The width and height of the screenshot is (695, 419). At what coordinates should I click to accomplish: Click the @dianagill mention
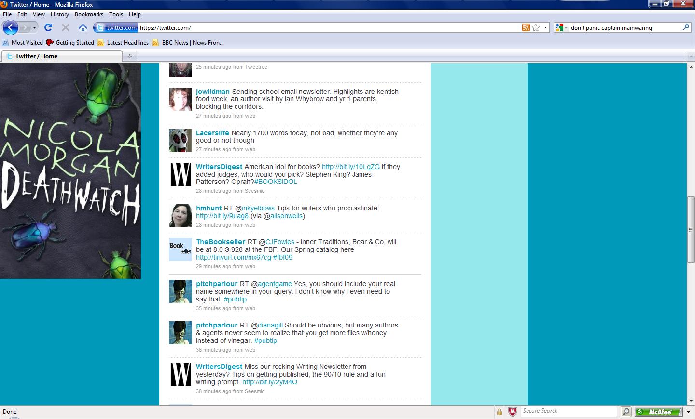coord(270,325)
